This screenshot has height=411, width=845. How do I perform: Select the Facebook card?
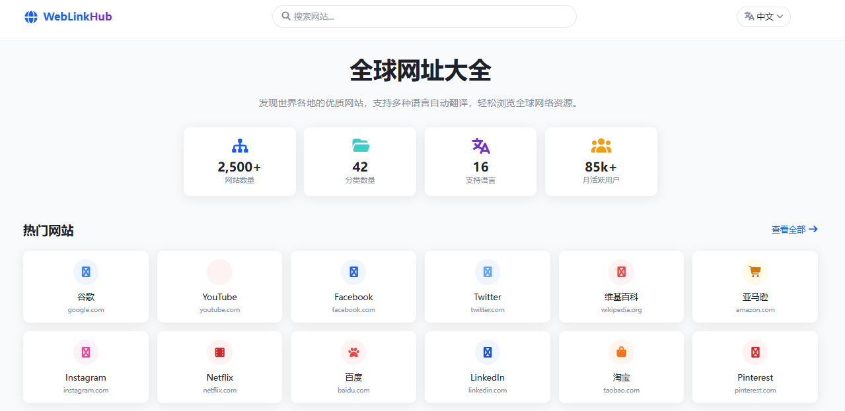(353, 286)
